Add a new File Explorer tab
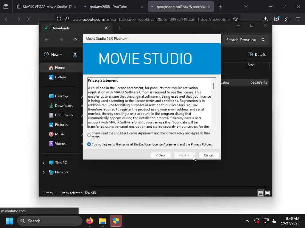Image resolution: width=305 pixels, height=228 pixels. coord(119,28)
